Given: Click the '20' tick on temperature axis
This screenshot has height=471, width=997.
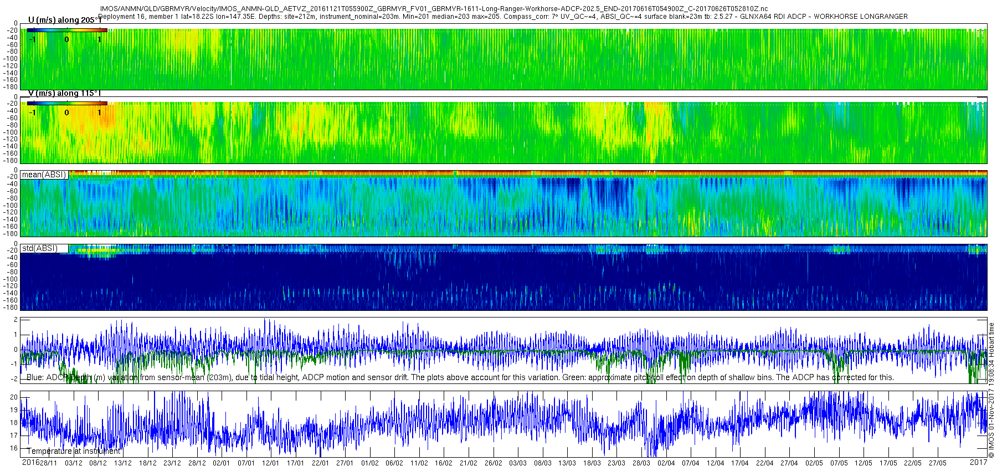Looking at the screenshot, I should click(x=14, y=397).
